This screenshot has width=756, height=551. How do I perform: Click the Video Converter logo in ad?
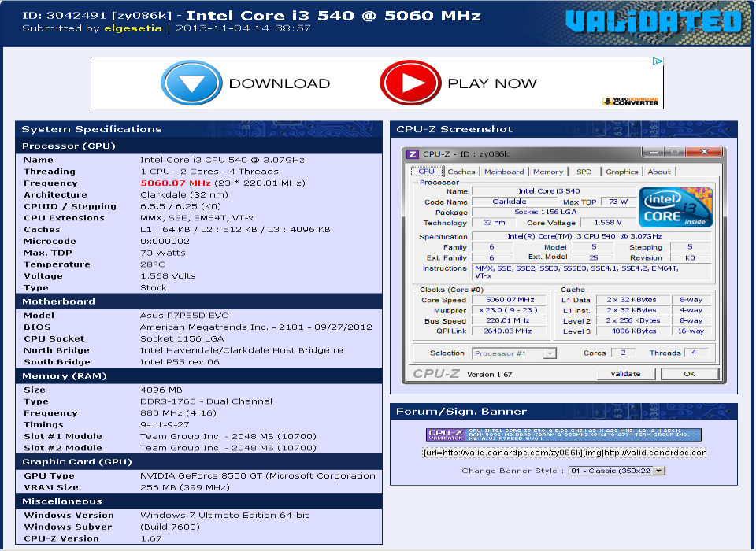coord(631,102)
